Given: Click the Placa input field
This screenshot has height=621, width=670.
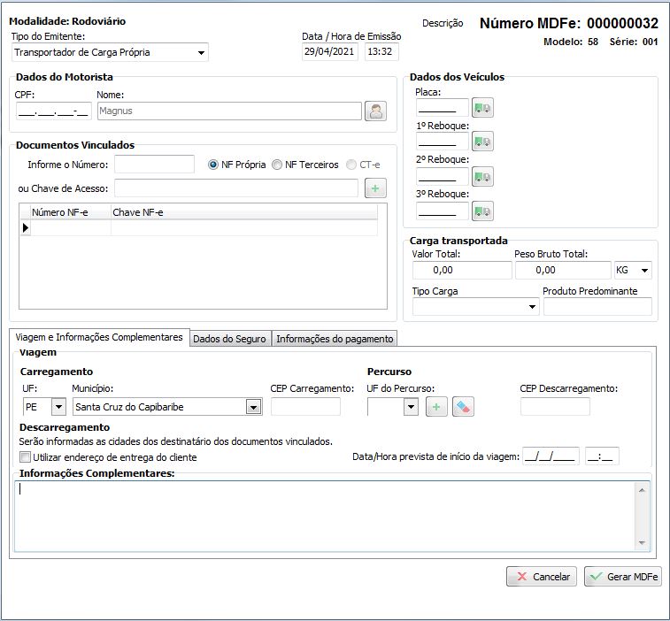Looking at the screenshot, I should coord(443,108).
